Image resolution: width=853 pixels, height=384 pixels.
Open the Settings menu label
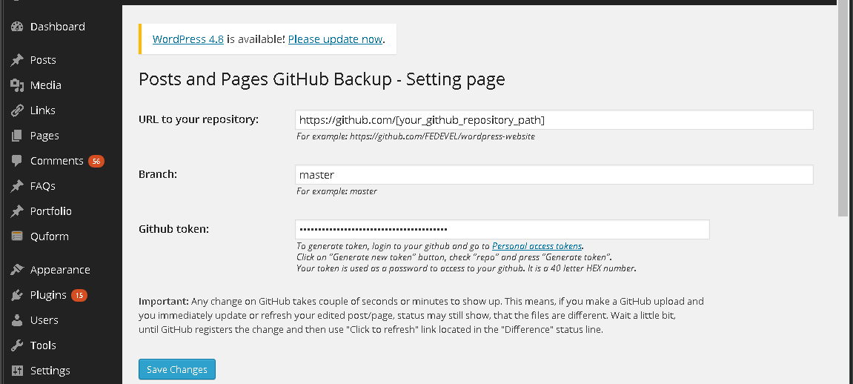tap(50, 371)
